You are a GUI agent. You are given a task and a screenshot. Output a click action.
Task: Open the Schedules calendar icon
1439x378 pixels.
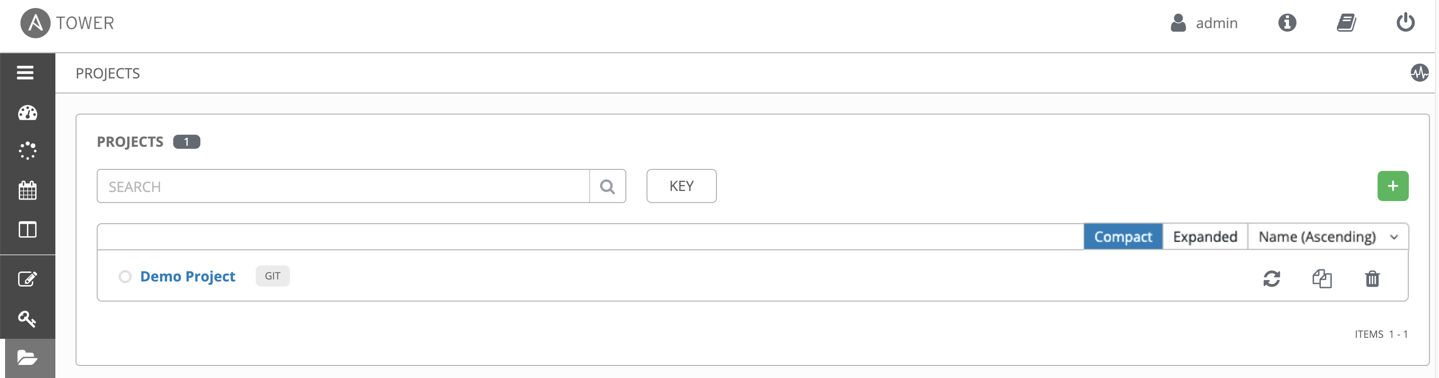(x=27, y=190)
